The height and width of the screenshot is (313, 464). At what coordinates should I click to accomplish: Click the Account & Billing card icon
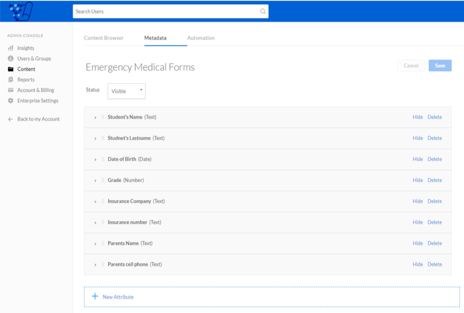click(11, 90)
